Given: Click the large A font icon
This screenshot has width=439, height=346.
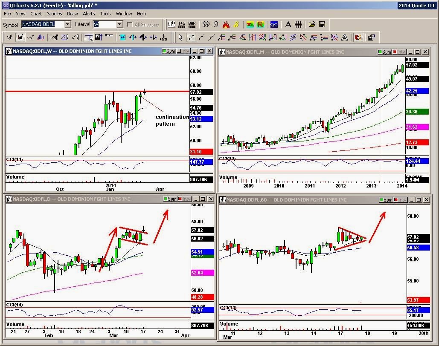Looking at the screenshot, I should tap(288, 25).
